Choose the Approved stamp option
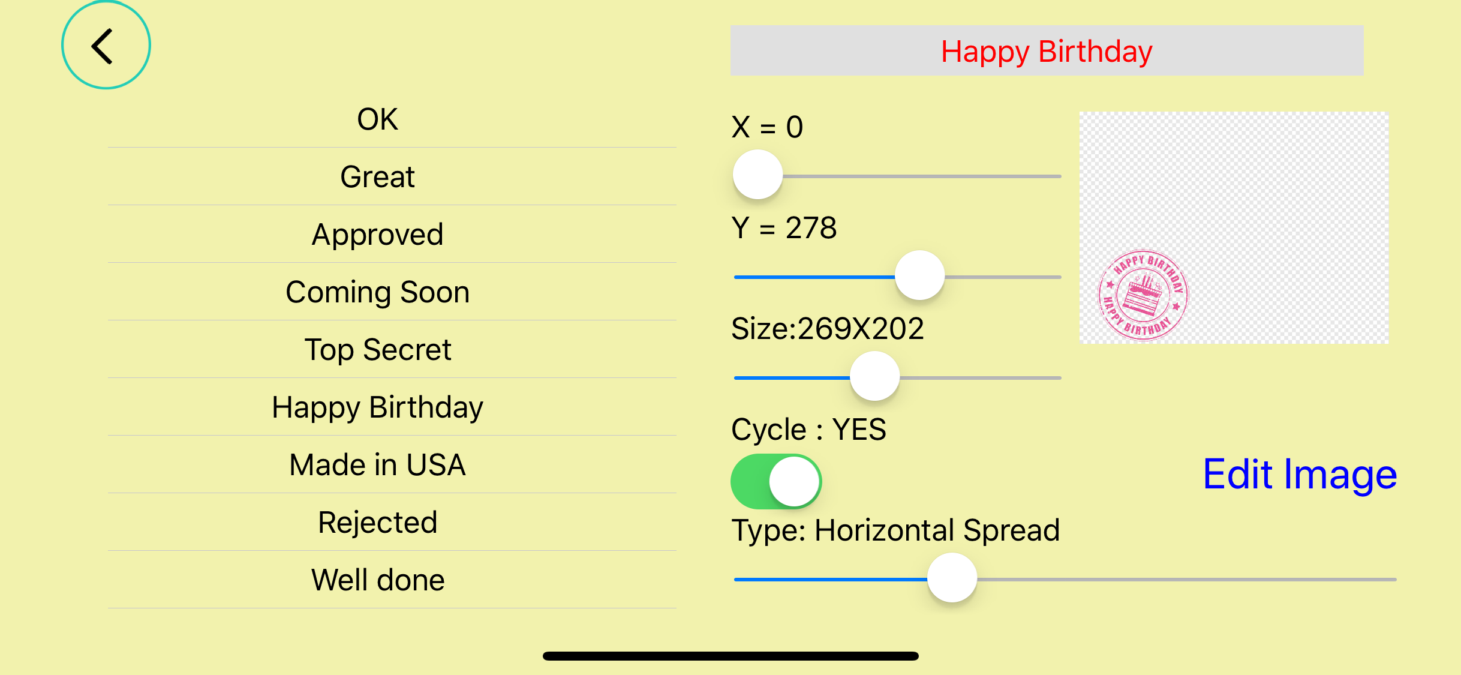Image resolution: width=1461 pixels, height=675 pixels. click(x=377, y=234)
